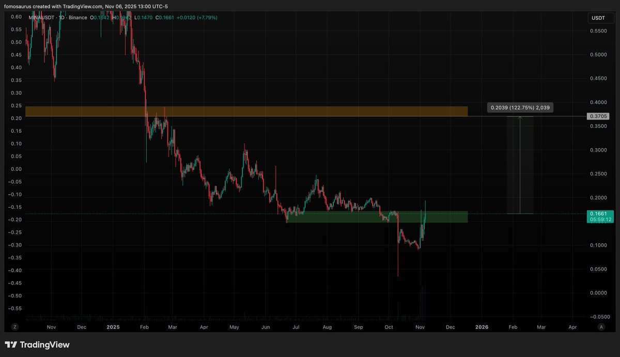
Task: Click the Binance exchange name in legend
Action: pyautogui.click(x=78, y=18)
